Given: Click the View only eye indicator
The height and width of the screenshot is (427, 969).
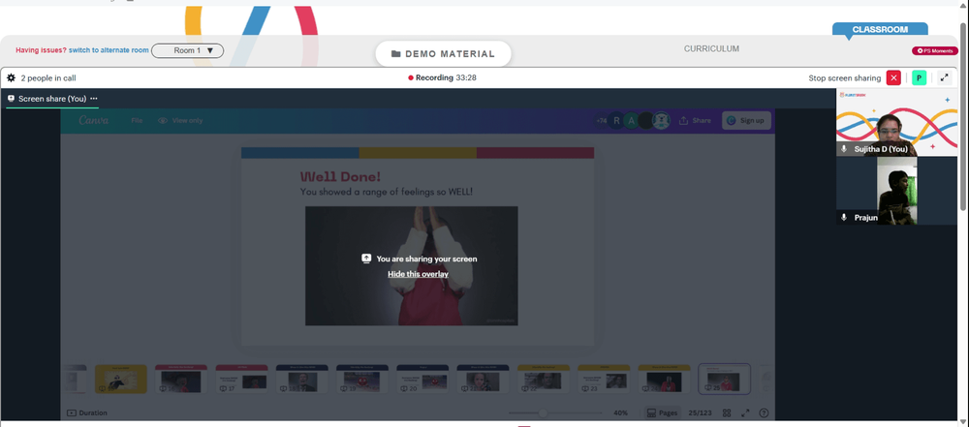Looking at the screenshot, I should 180,120.
